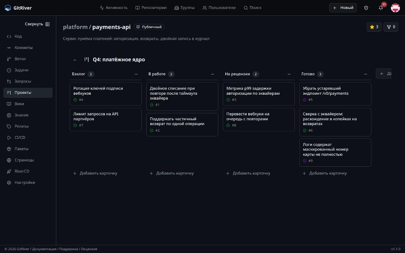The image size is (405, 253).
Task: Open Задачи in sidebar
Action: 28,70
